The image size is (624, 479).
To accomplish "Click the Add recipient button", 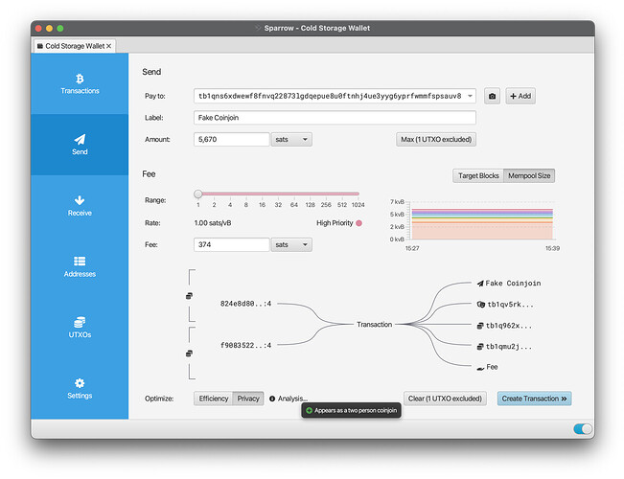I will coord(520,96).
